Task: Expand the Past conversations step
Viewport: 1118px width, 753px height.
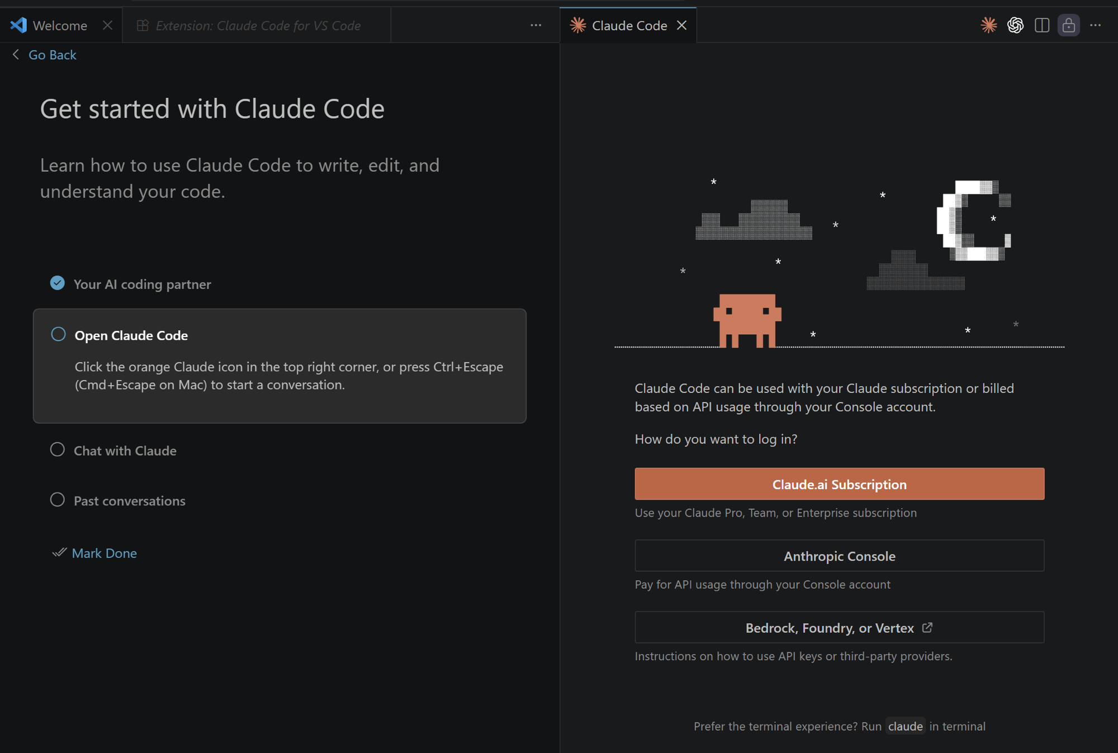Action: click(130, 501)
